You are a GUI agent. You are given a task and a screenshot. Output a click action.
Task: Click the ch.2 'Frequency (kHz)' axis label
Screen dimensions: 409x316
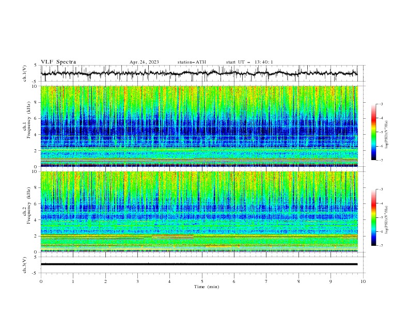29,205
